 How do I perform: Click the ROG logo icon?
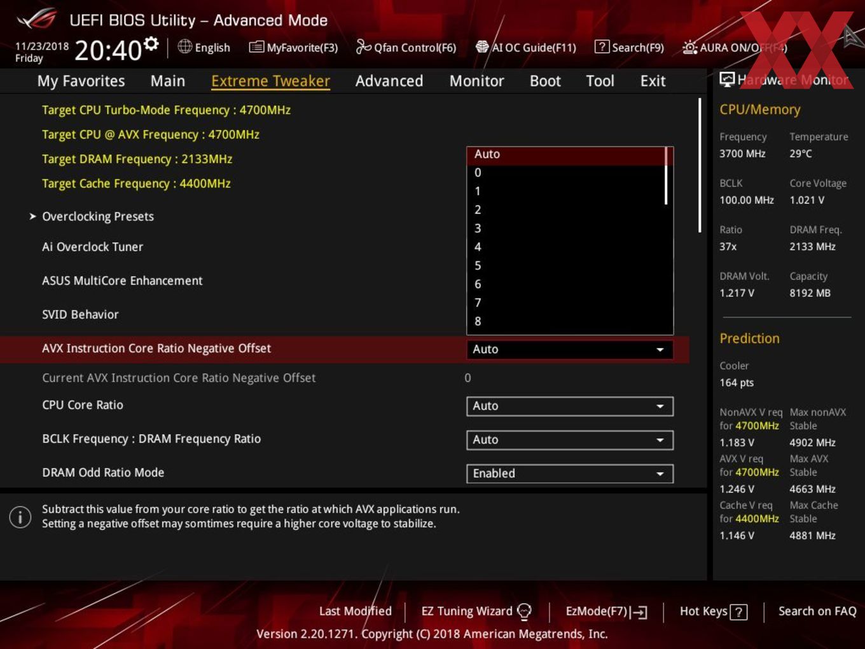coord(37,19)
